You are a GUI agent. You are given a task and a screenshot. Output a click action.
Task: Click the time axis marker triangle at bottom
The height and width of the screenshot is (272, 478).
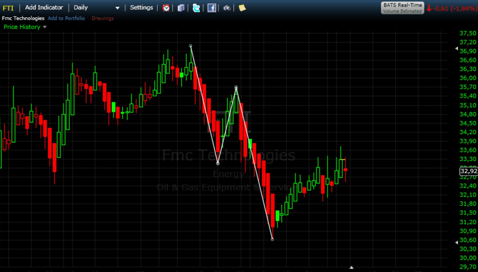pyautogui.click(x=352, y=268)
